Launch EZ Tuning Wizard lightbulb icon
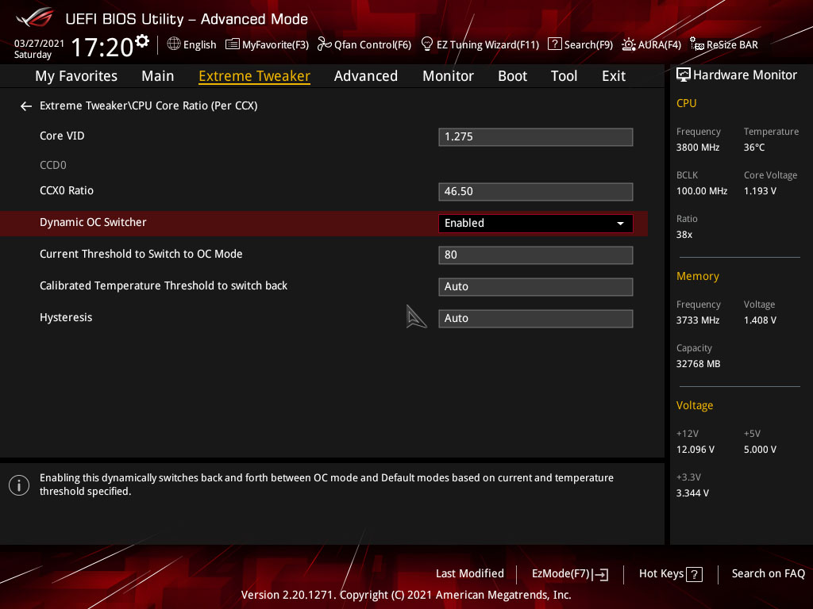The width and height of the screenshot is (813, 609). [x=426, y=44]
